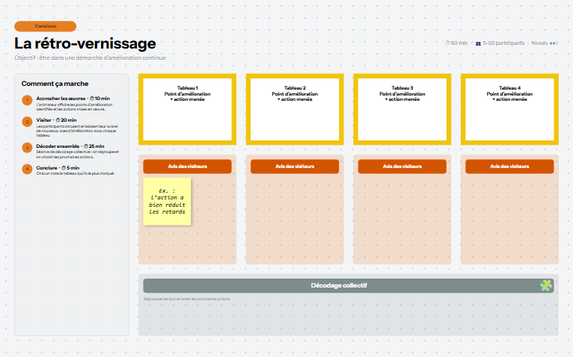
Task: Select orange step circle number 2
Action: 27,122
